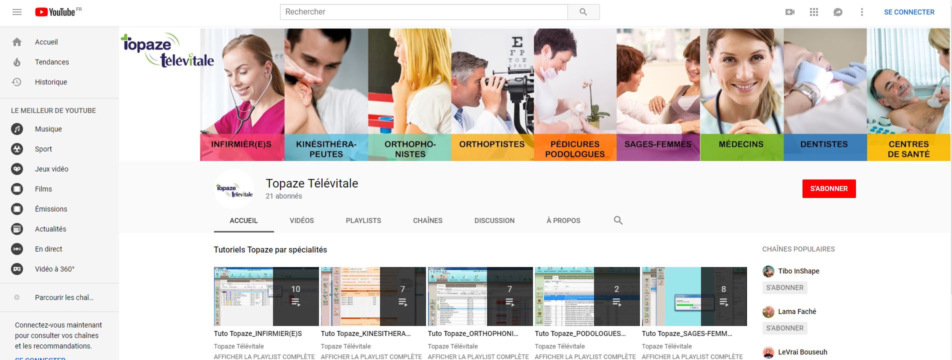Screen dimensions: 952x360
Task: Subscribe to Tibo InShape
Action: 784,287
